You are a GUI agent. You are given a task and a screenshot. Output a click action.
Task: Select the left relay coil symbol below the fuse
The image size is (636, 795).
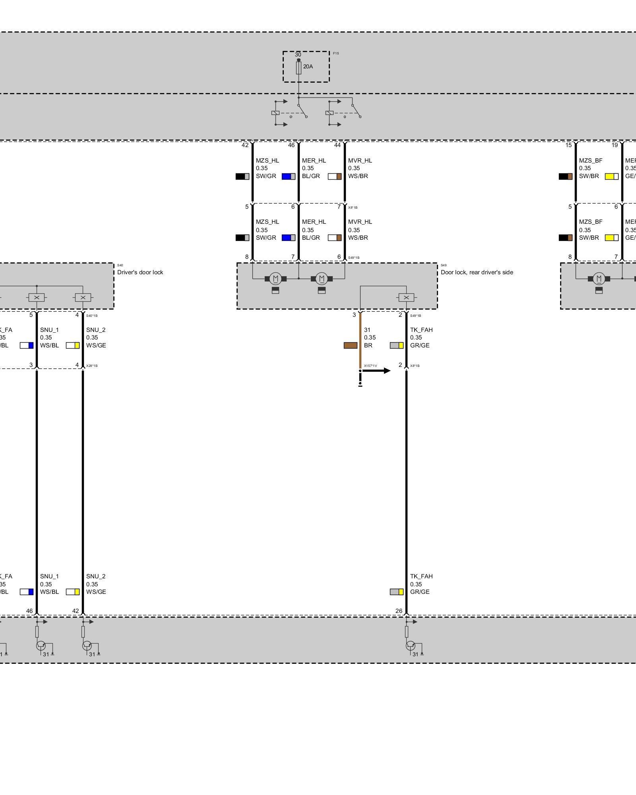tap(275, 113)
